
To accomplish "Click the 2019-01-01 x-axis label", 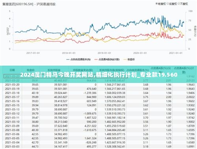I will point(104,53).
